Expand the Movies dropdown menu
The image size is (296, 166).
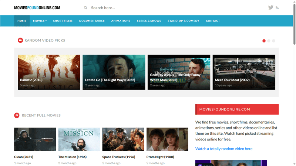point(40,21)
